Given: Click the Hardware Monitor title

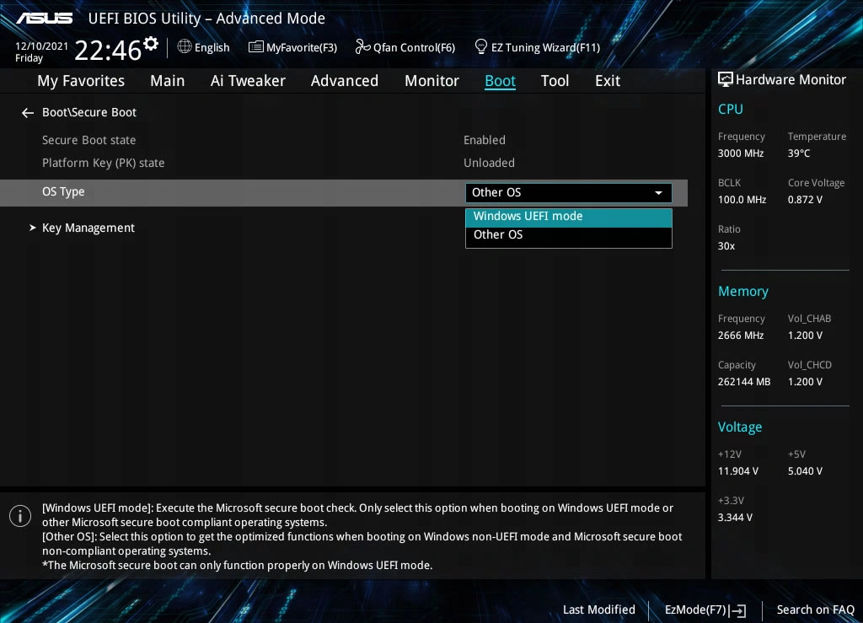Looking at the screenshot, I should 791,80.
